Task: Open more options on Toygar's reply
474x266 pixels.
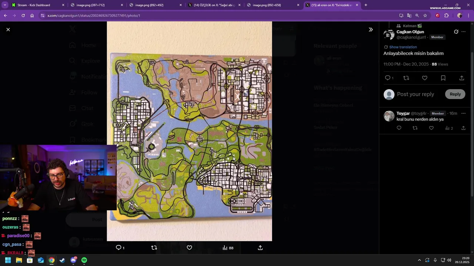Action: point(463,113)
